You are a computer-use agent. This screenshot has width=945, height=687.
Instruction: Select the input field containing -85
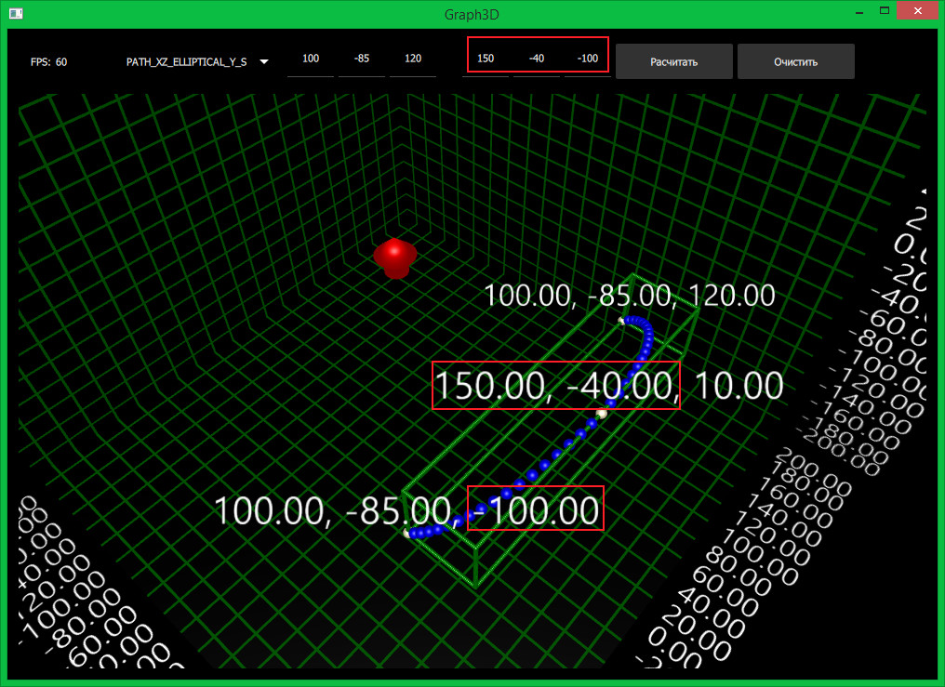pyautogui.click(x=362, y=59)
